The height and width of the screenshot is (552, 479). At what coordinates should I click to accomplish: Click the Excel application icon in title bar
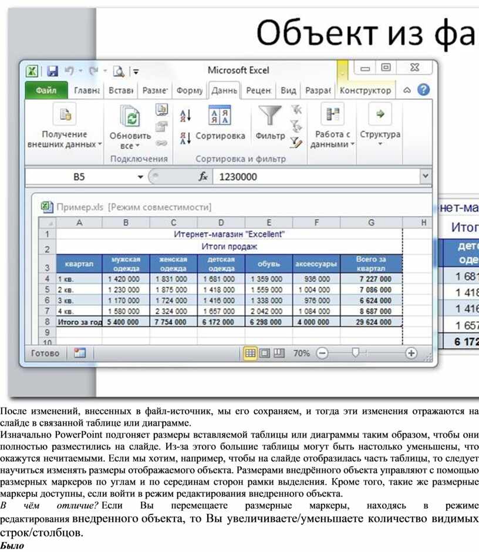tap(32, 70)
